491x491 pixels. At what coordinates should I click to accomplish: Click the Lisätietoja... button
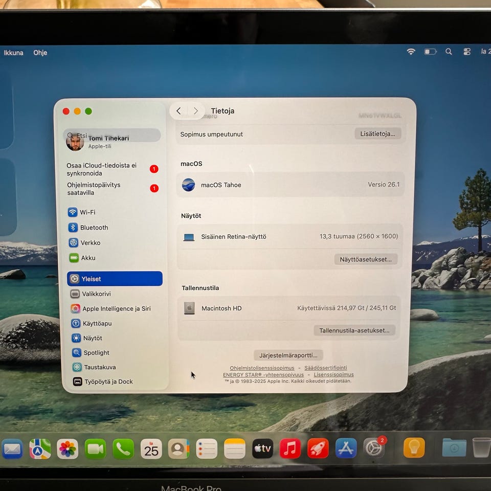[x=377, y=133]
